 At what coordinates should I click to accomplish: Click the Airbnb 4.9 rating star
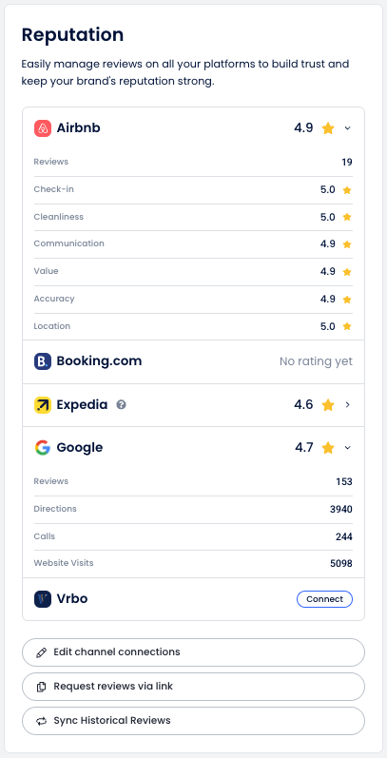tap(328, 128)
